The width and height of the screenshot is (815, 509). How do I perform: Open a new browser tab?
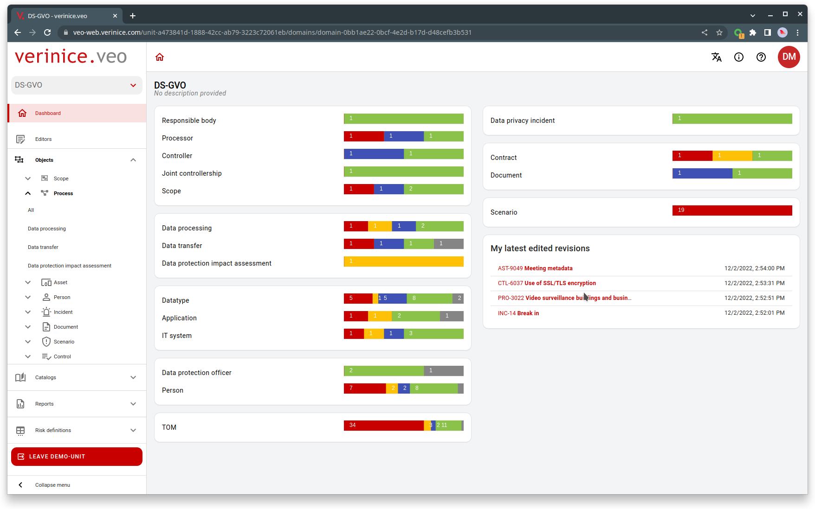point(133,16)
